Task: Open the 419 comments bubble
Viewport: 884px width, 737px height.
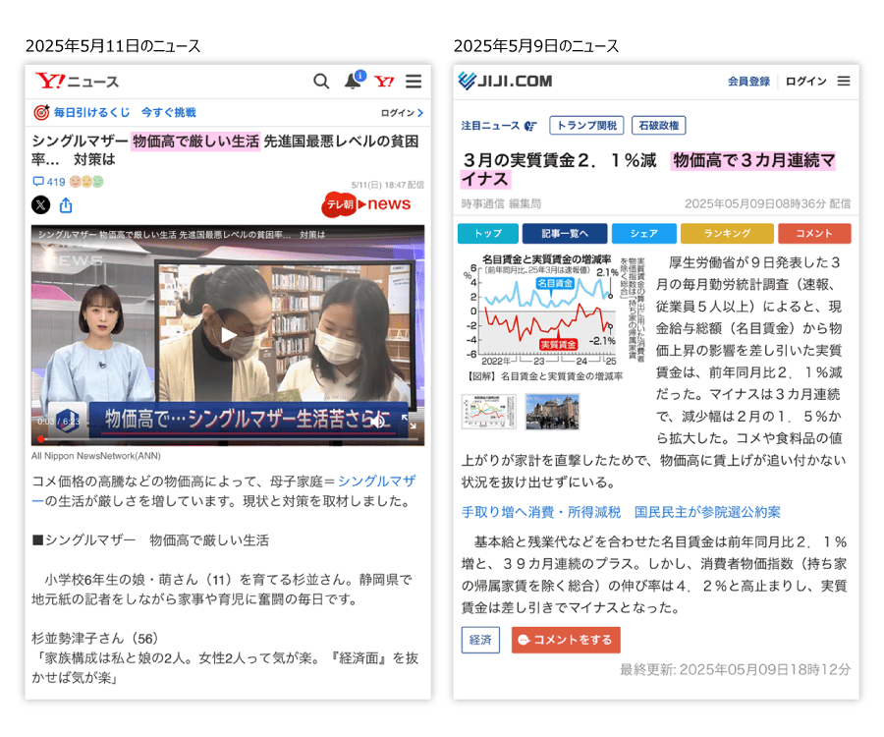Action: point(49,182)
